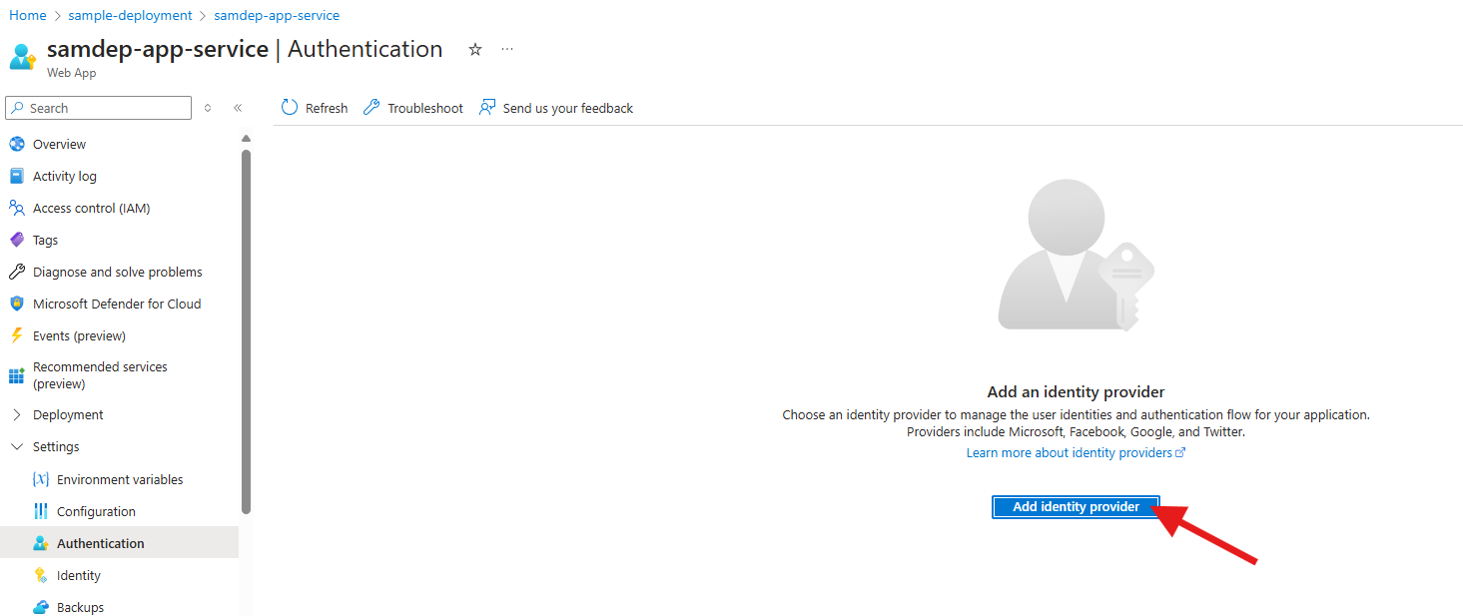1463x616 pixels.
Task: Click the samdep-app-service breadcrumb
Action: [x=277, y=15]
